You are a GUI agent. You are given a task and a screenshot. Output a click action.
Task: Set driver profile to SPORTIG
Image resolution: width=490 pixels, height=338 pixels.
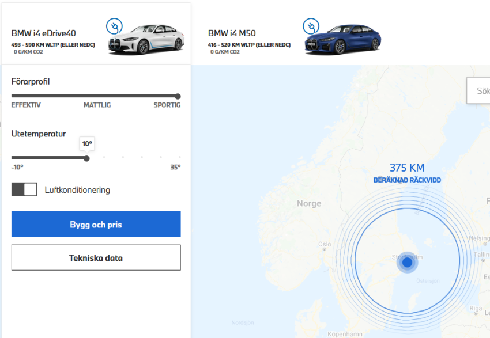coord(167,105)
